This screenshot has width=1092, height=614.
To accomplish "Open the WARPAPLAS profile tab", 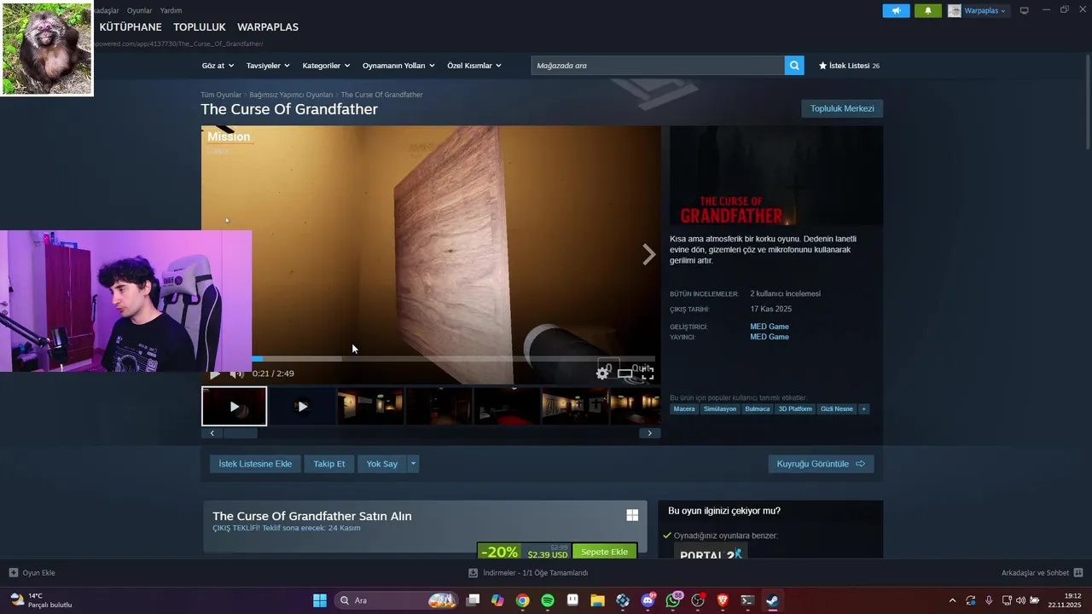I will click(268, 27).
